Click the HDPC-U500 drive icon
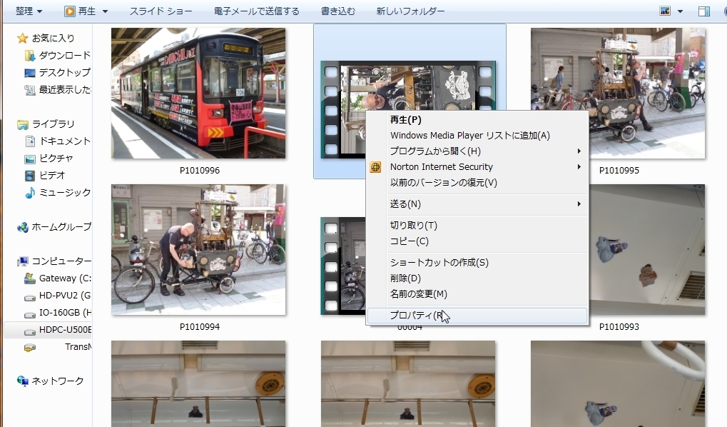Viewport: 727px width, 427px height. tap(30, 332)
